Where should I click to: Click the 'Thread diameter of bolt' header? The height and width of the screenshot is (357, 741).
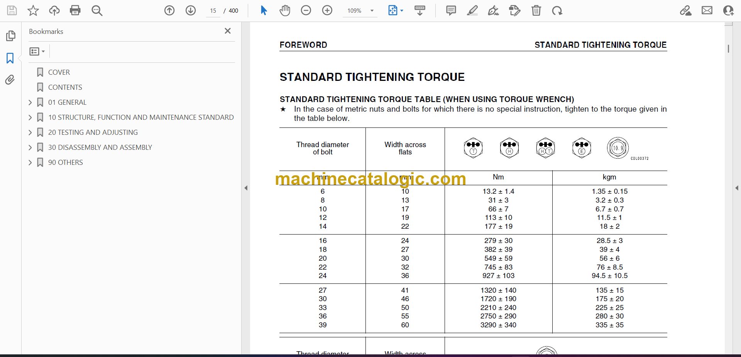click(x=323, y=148)
